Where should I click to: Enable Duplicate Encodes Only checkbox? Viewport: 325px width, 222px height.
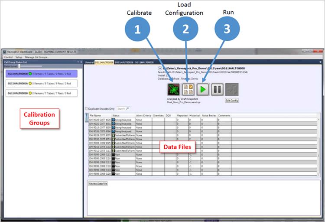pos(86,108)
